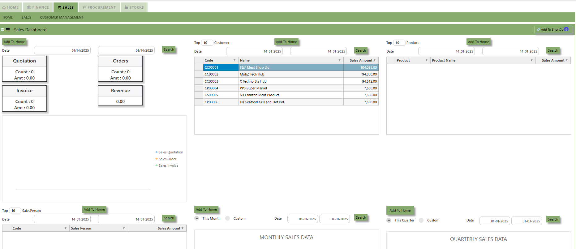Image resolution: width=576 pixels, height=249 pixels.
Task: Click Add To Home for Top Product
Action: (479, 42)
